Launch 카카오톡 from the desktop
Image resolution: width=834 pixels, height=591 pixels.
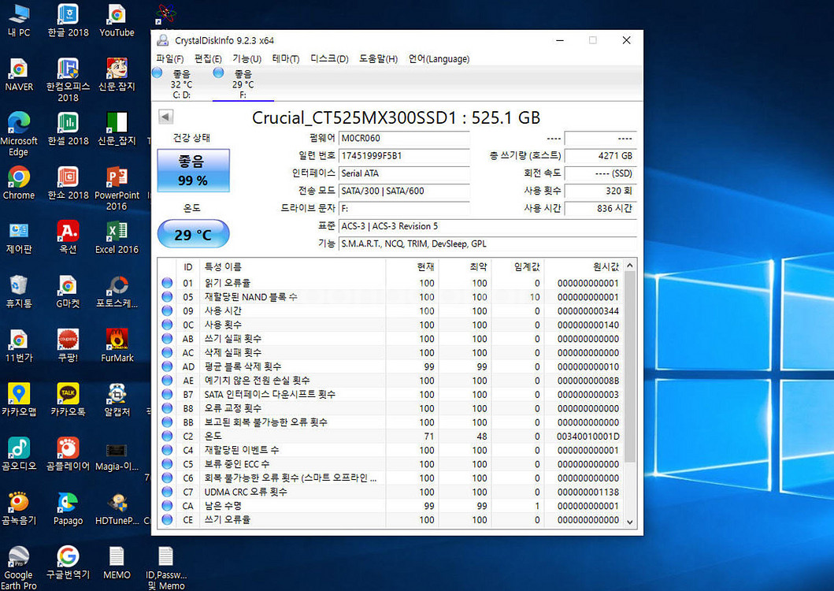tap(68, 400)
